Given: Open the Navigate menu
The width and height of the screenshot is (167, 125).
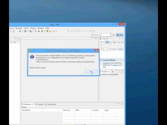Looking at the screenshot, I should (18, 28).
